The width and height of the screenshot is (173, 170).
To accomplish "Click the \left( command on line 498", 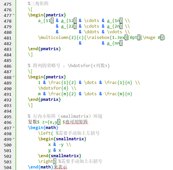I will 46,133.
